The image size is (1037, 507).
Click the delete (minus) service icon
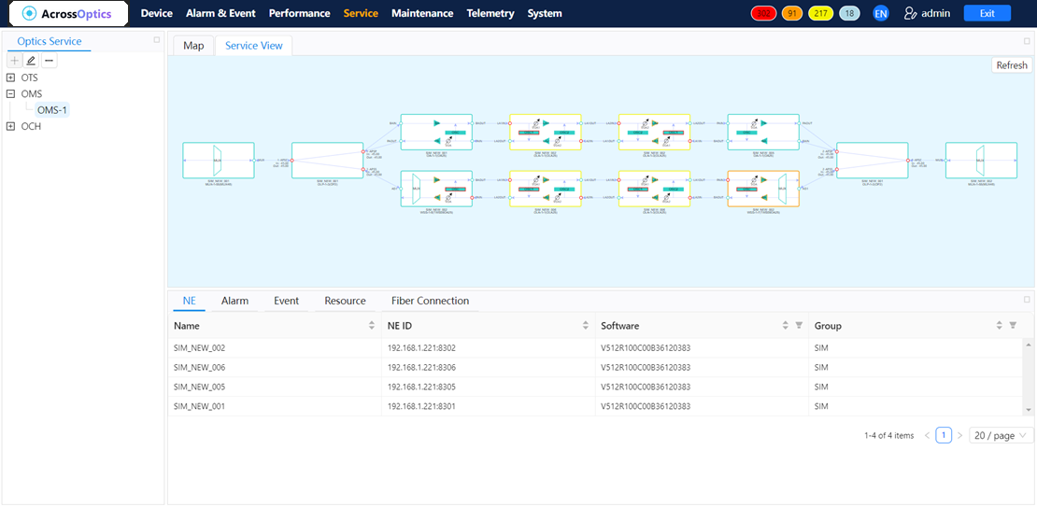(49, 61)
